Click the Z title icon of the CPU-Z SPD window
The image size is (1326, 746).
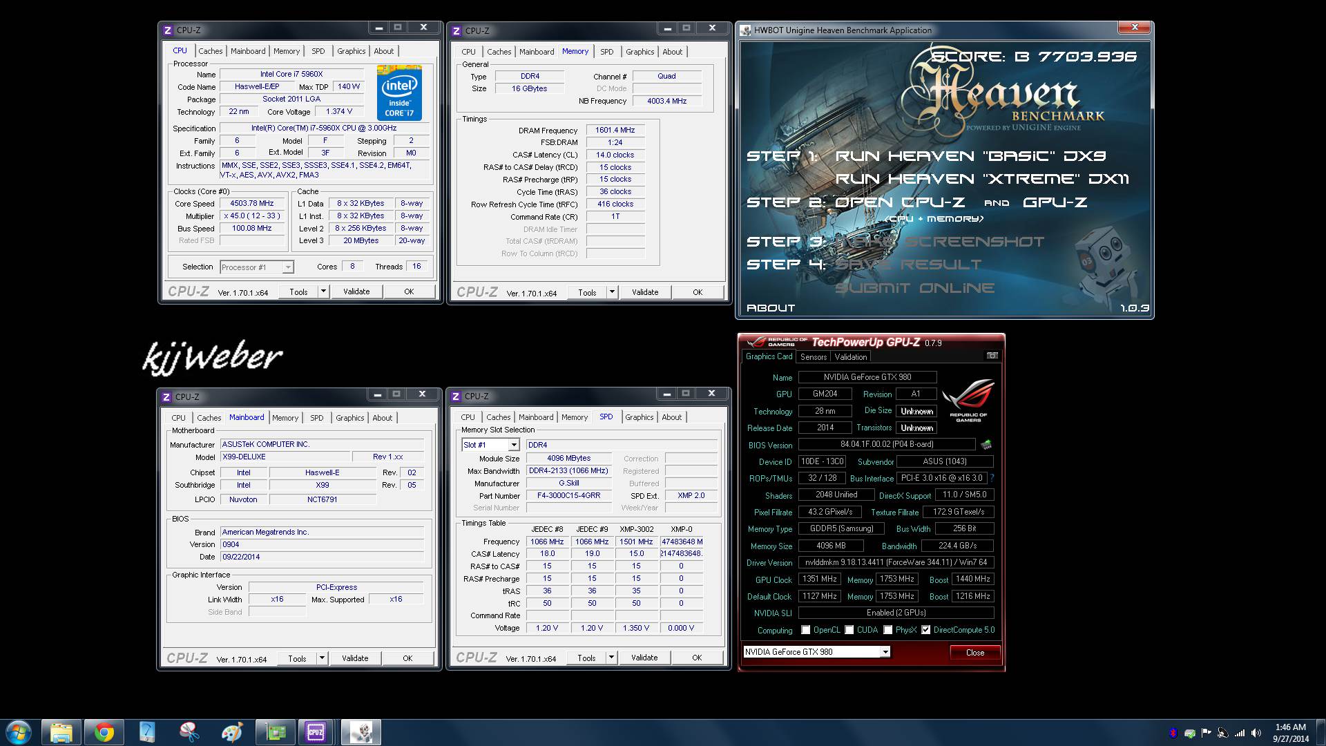point(456,396)
